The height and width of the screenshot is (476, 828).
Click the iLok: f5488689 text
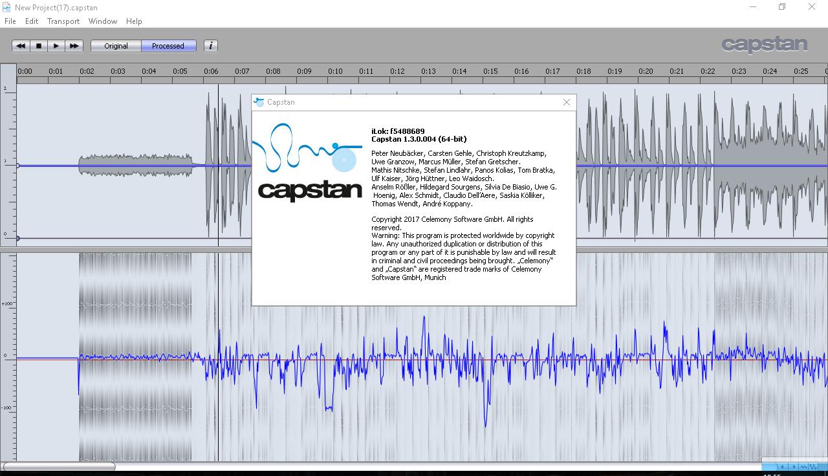tap(398, 131)
